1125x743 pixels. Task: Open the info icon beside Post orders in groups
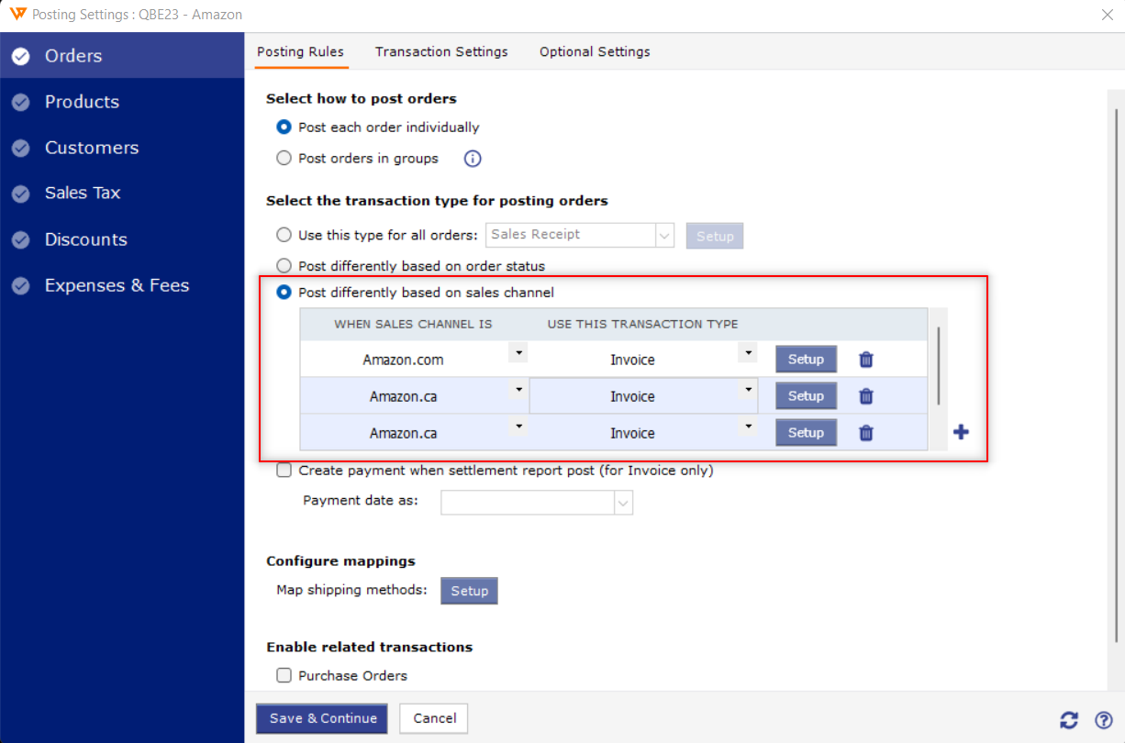473,159
